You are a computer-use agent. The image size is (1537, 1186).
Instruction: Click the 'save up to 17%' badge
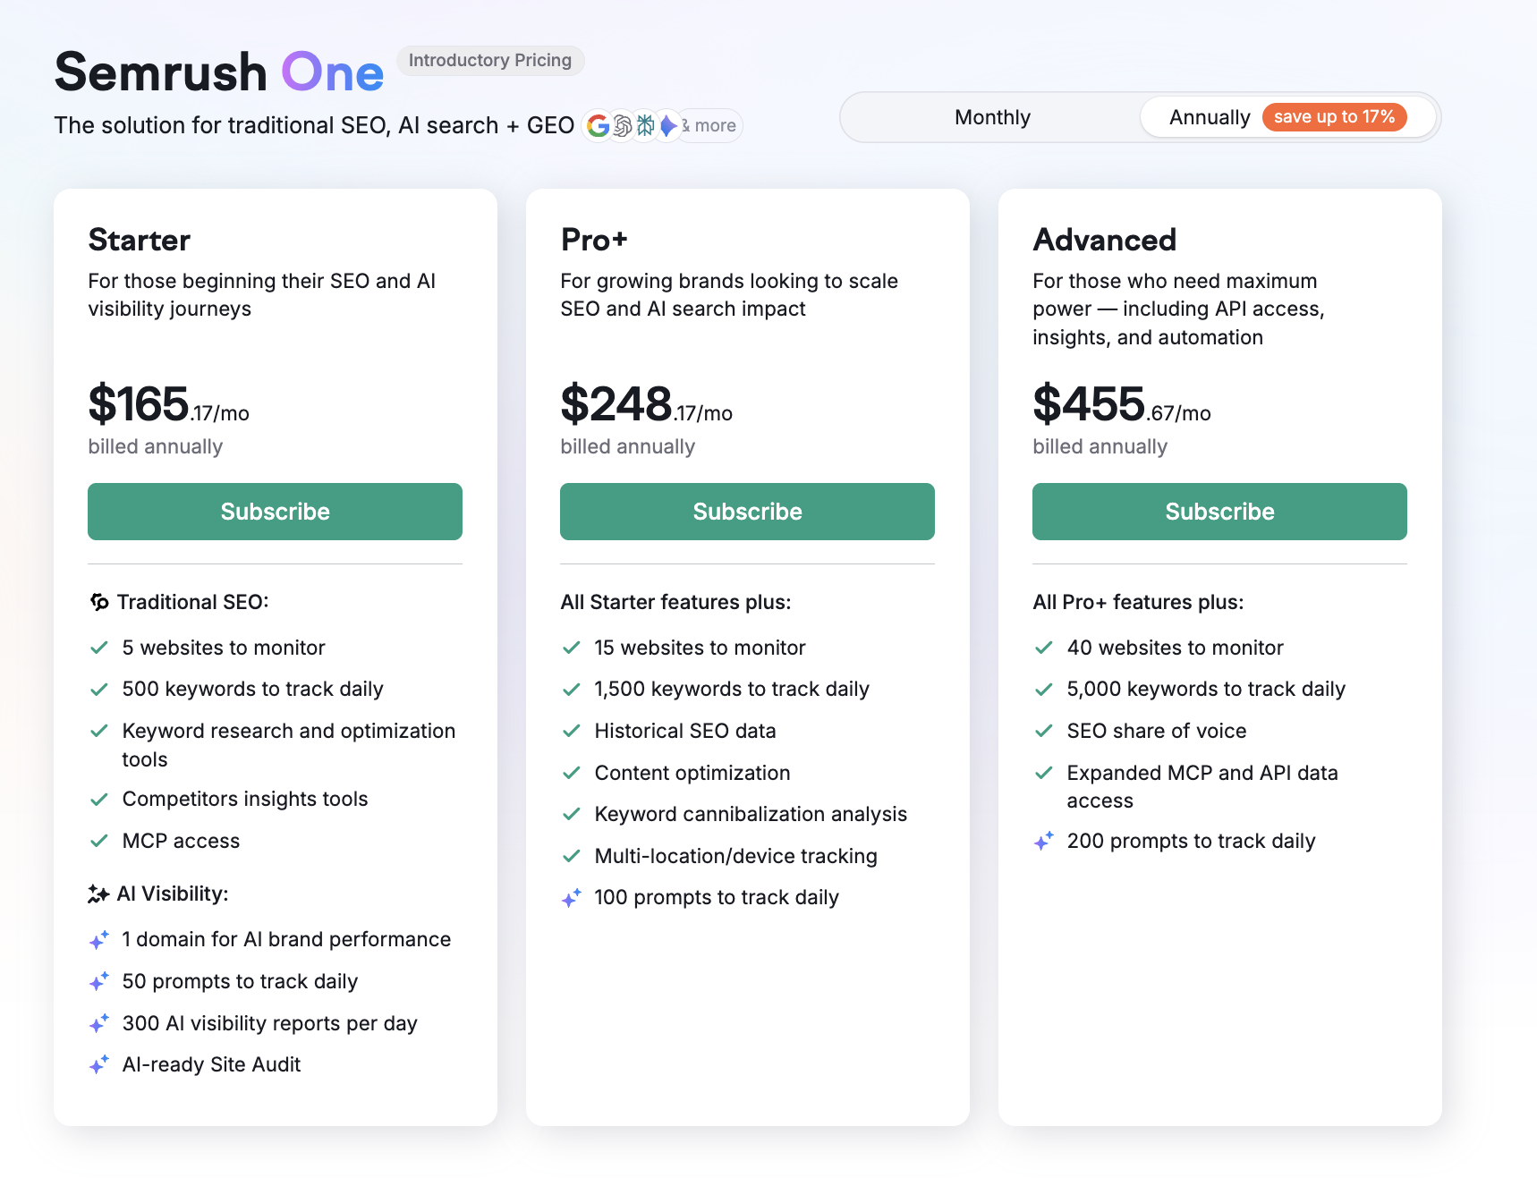(1335, 116)
